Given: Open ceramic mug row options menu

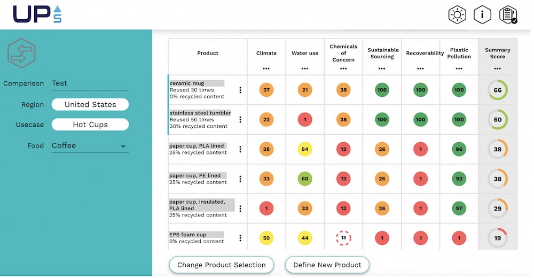Looking at the screenshot, I should click(x=240, y=90).
